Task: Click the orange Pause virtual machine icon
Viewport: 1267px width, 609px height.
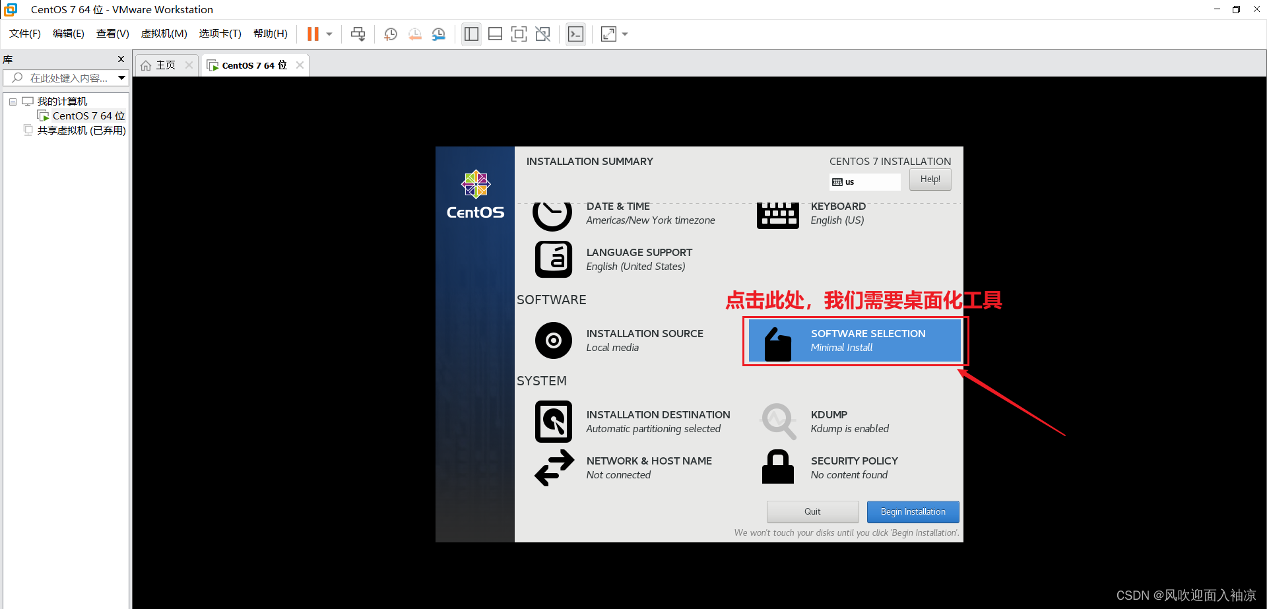Action: (313, 34)
